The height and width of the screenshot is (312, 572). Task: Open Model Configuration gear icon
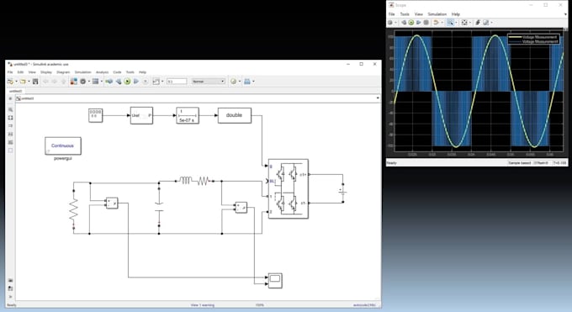(82, 82)
